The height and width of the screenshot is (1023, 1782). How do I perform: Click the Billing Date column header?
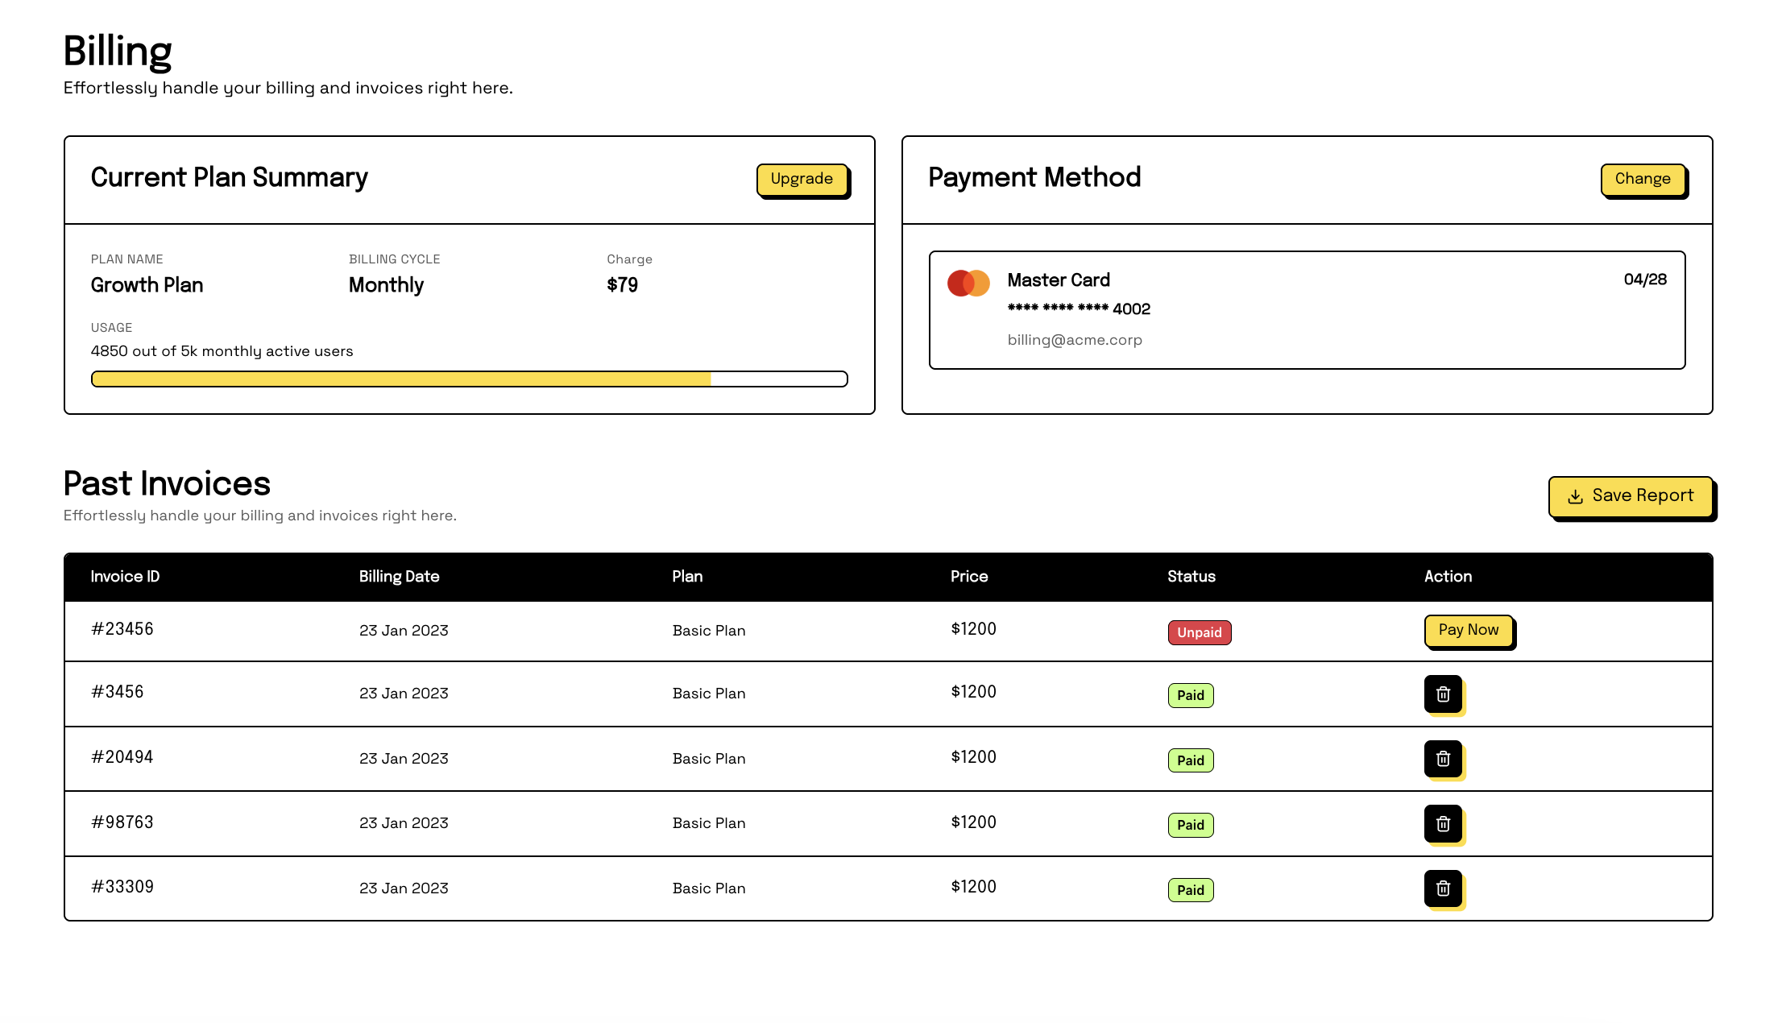coord(399,577)
